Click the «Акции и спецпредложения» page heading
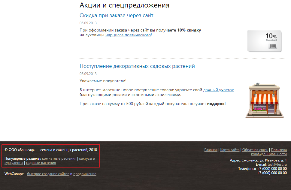Image resolution: width=291 pixels, height=190 pixels. coord(124,5)
